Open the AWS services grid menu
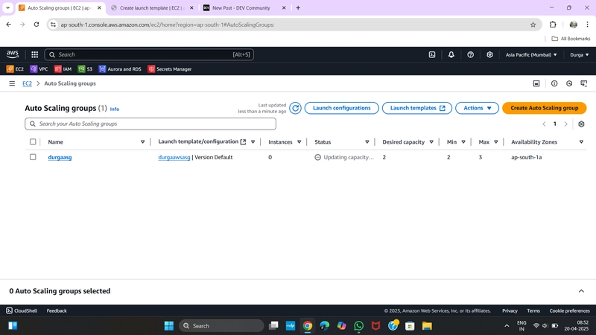The height and width of the screenshot is (335, 596). (x=34, y=54)
